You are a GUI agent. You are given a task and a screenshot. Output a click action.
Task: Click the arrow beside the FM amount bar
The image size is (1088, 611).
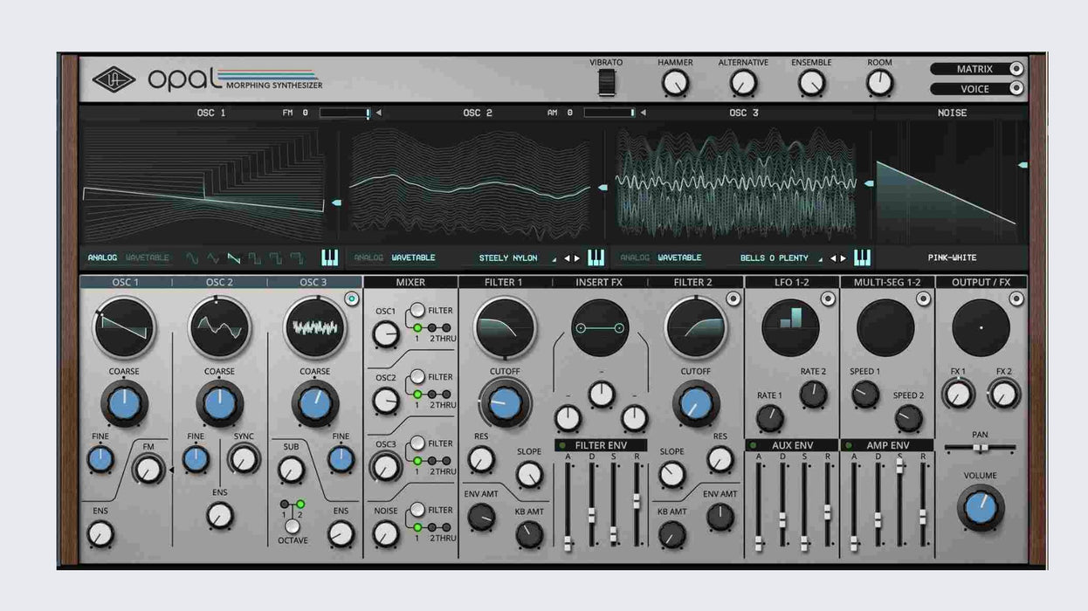[x=379, y=113]
